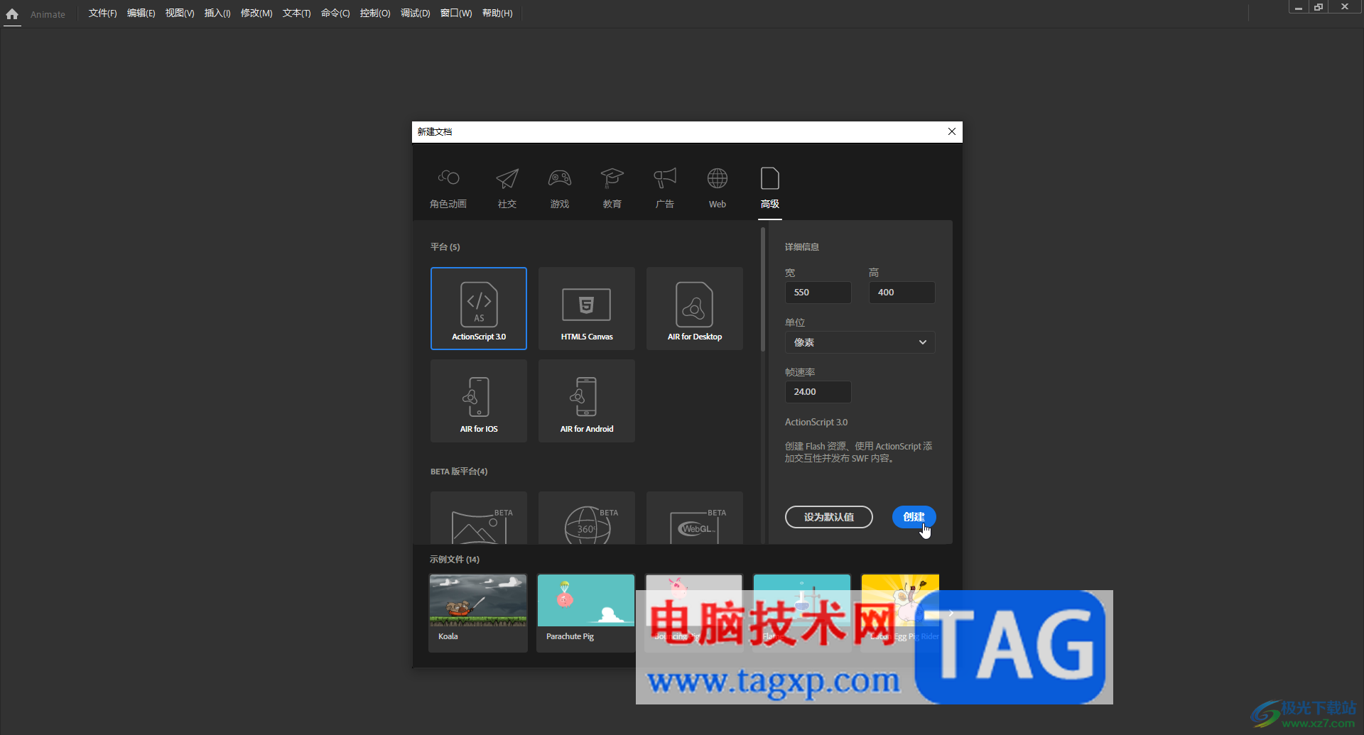Choose the AIR for Android platform

pyautogui.click(x=587, y=401)
